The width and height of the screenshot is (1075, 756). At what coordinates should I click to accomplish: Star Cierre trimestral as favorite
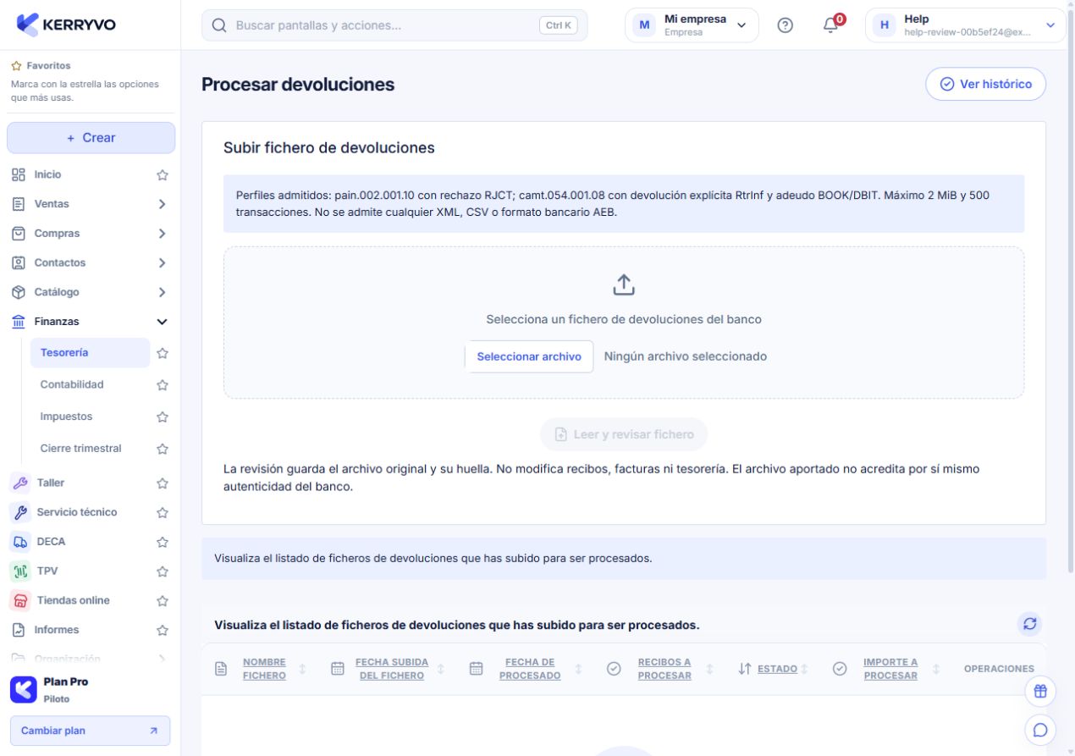click(163, 449)
